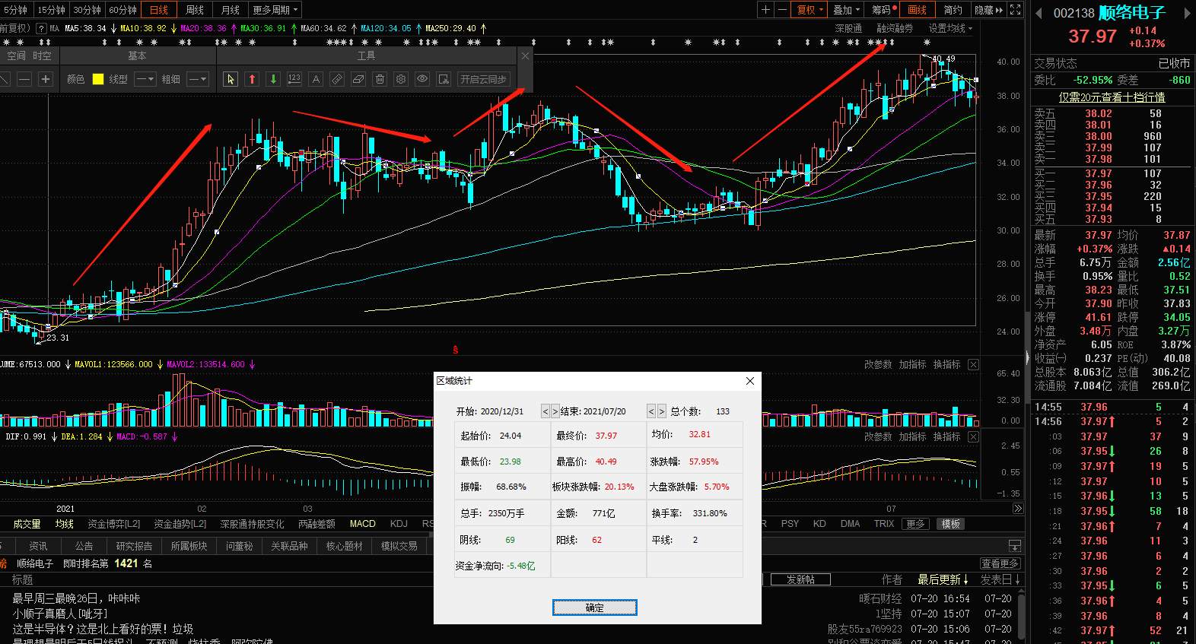The image size is (1196, 644).
Task: Open the 线型 line style dropdown
Action: pos(145,79)
